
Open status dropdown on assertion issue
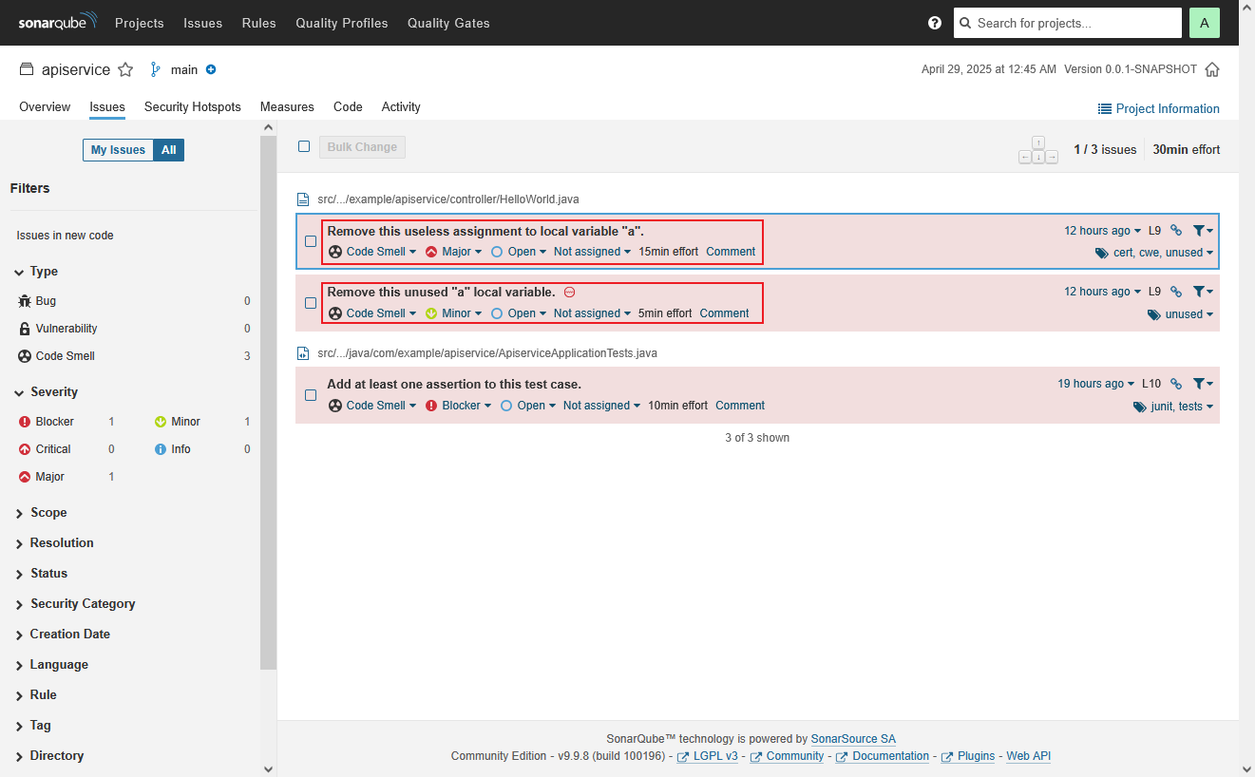pyautogui.click(x=527, y=406)
